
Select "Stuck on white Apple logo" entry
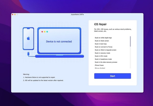click(103, 38)
